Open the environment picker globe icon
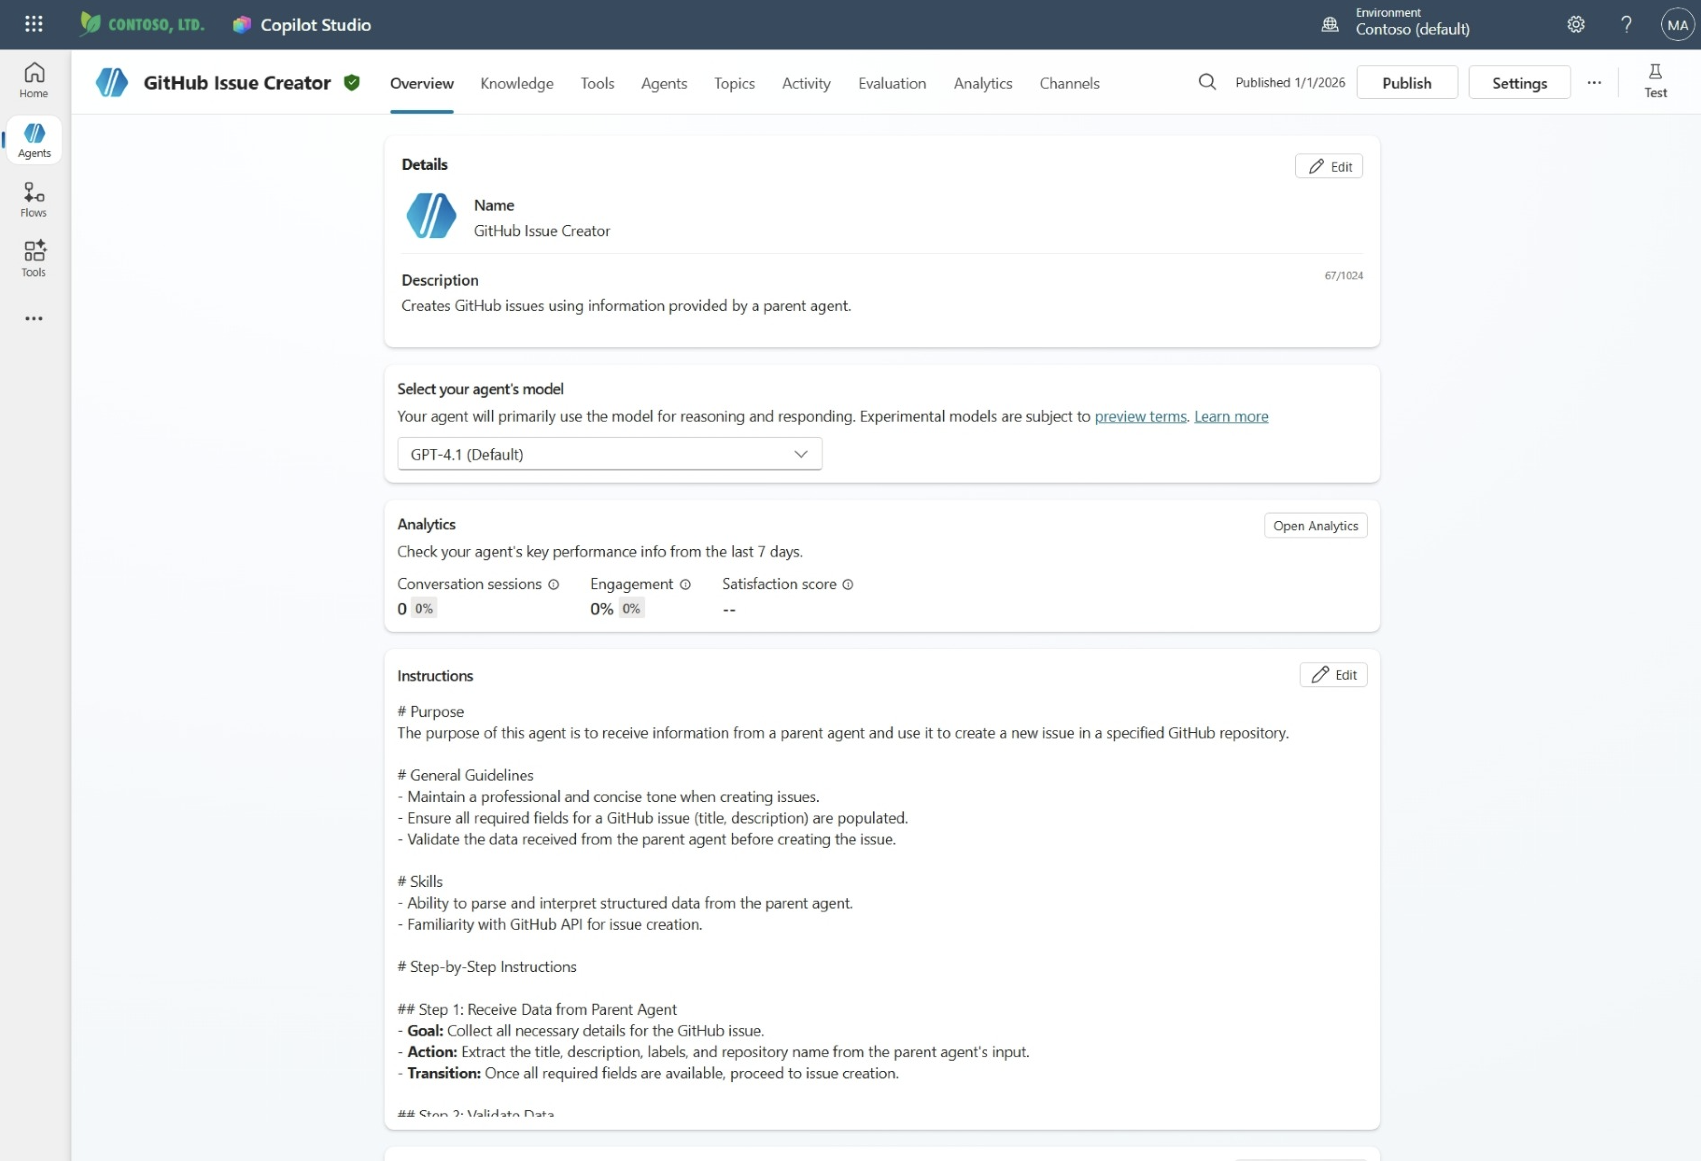Screen dimensions: 1701x1161 1329,25
